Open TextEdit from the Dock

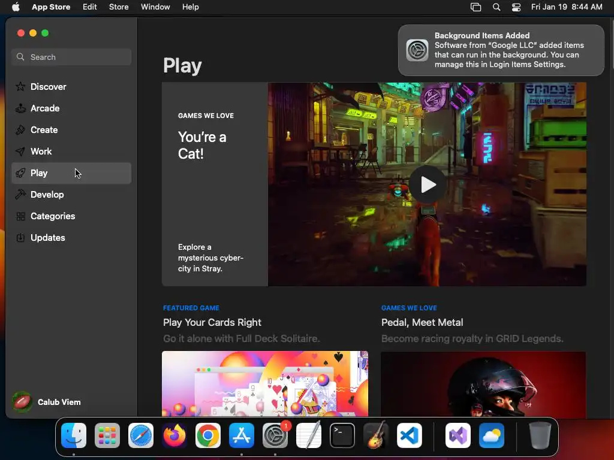coord(309,435)
